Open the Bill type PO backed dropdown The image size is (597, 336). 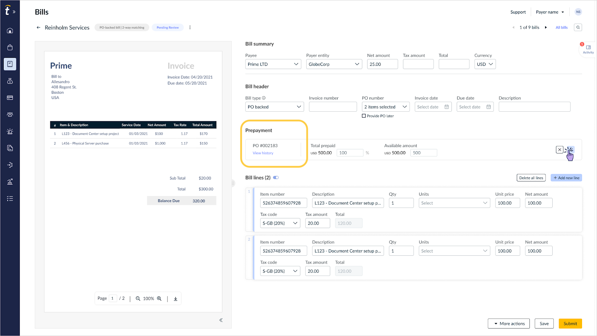click(x=275, y=107)
